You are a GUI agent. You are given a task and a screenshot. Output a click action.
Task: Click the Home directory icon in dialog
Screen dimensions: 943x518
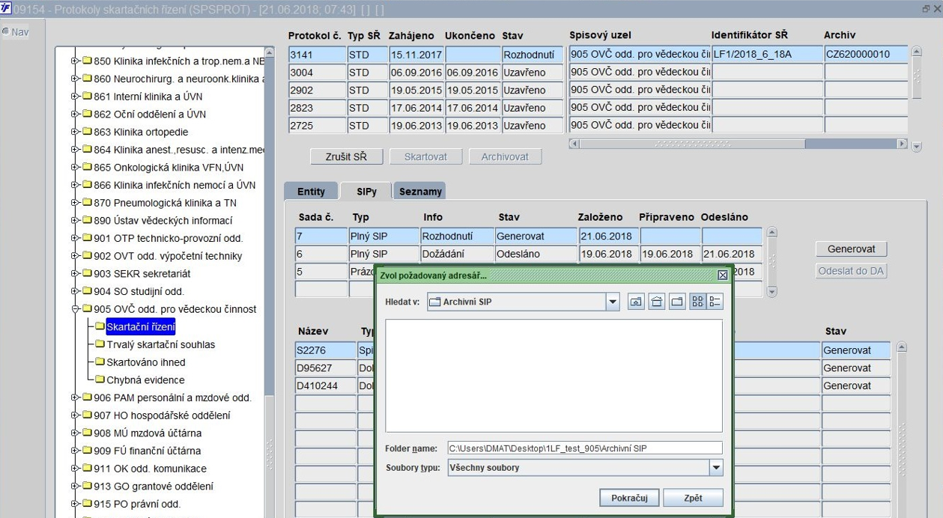[657, 302]
